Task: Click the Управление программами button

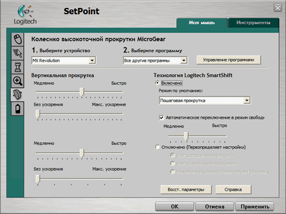Action: [228, 60]
